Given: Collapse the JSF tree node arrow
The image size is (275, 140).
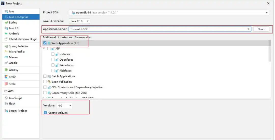Looking at the screenshot, I should click(44, 48).
